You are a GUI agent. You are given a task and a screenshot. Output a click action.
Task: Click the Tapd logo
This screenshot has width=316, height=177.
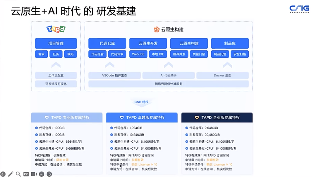(x=56, y=29)
